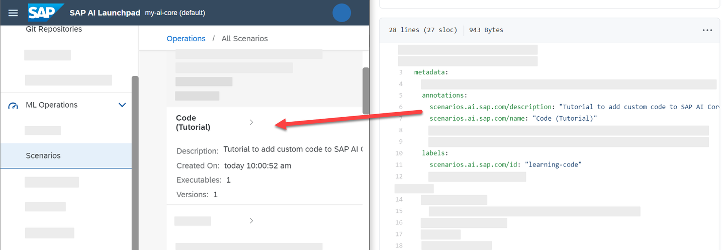Image resolution: width=724 pixels, height=250 pixels.
Task: Click the scenarios.ai.sap.com/name code line
Action: click(x=513, y=119)
